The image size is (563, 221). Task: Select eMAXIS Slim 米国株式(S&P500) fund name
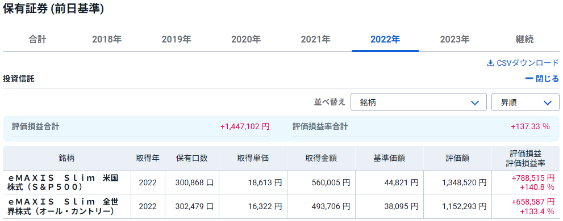[63, 182]
